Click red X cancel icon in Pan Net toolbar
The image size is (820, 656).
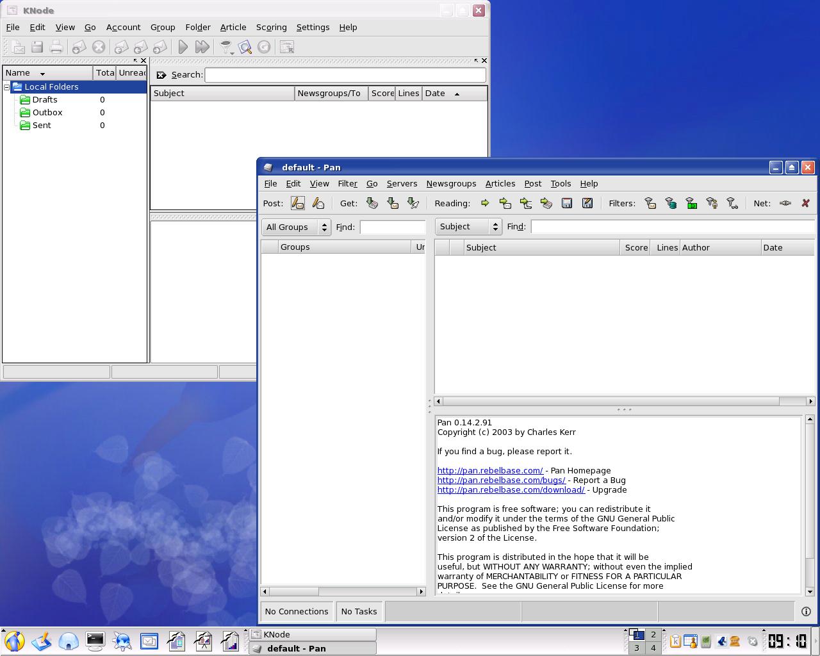pyautogui.click(x=806, y=203)
